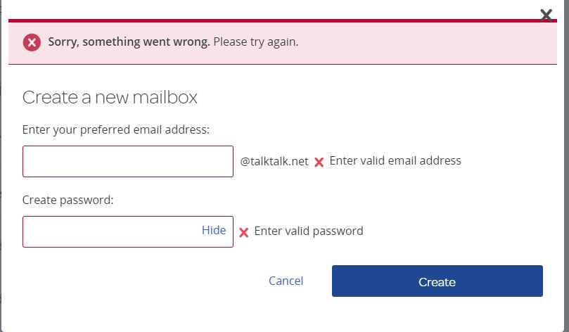The image size is (569, 332).
Task: Click the 'Create a new mailbox' heading
Action: click(110, 97)
